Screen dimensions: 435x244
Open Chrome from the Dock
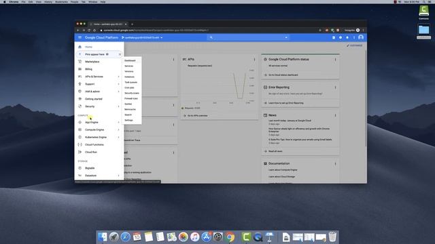point(230,237)
